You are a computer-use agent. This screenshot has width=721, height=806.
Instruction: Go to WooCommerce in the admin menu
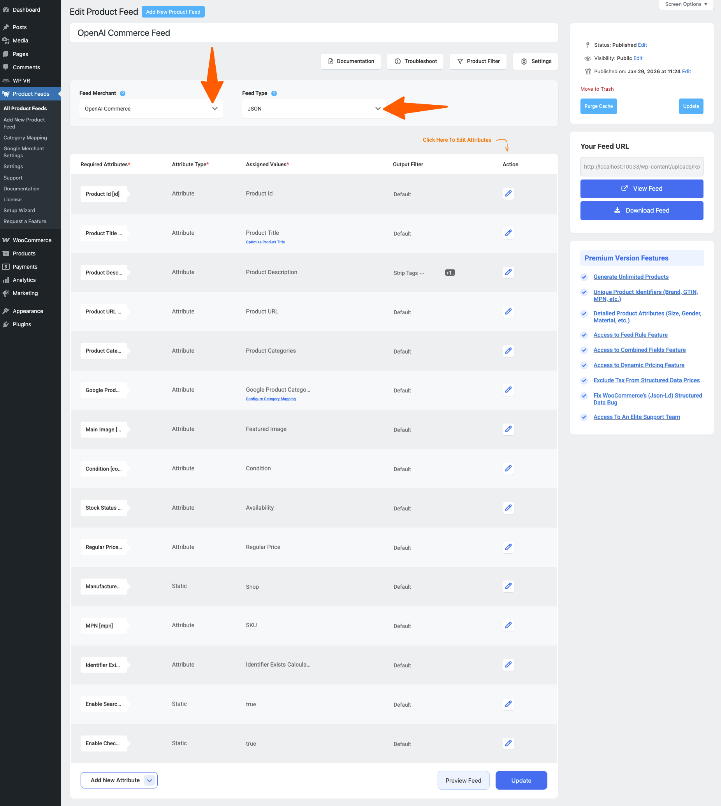32,240
